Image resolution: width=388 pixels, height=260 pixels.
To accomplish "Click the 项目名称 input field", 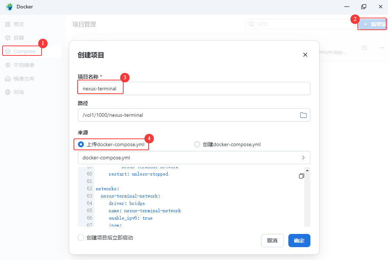I will pos(194,89).
